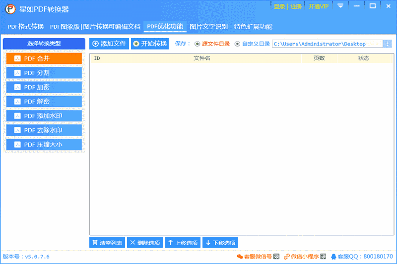Viewport: 397px width, 264px height.
Task: Select the 源文件目录 radio button
Action: coord(198,44)
